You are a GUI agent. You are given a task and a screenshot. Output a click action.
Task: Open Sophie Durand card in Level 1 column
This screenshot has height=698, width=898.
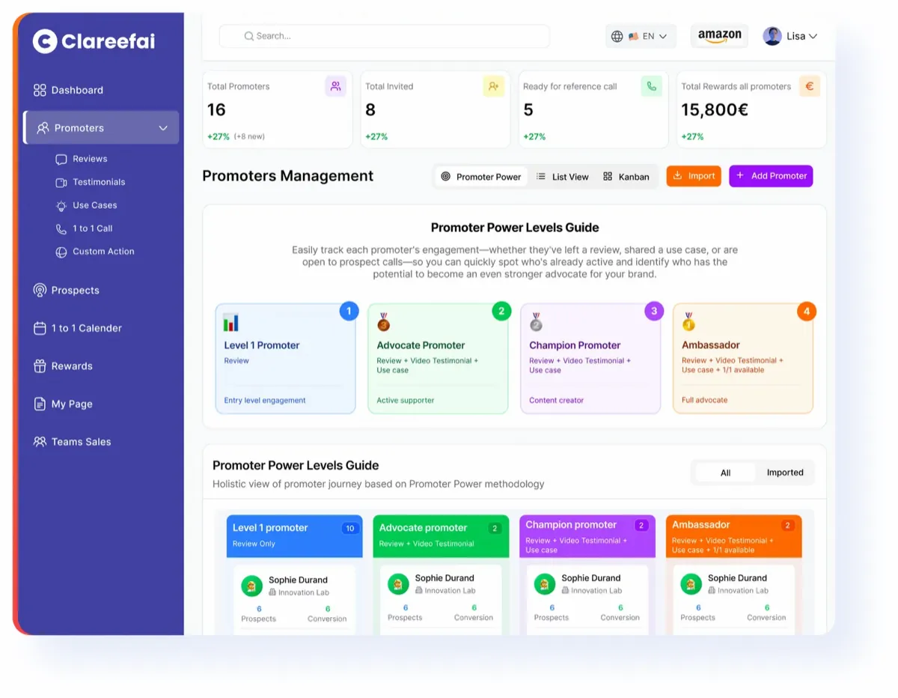coord(295,599)
